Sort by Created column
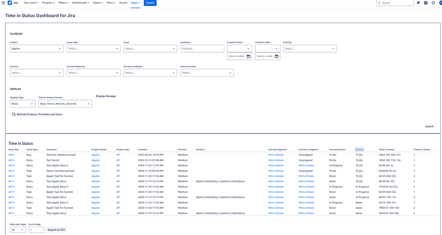Viewport: 442px width, 235px height. (143, 150)
